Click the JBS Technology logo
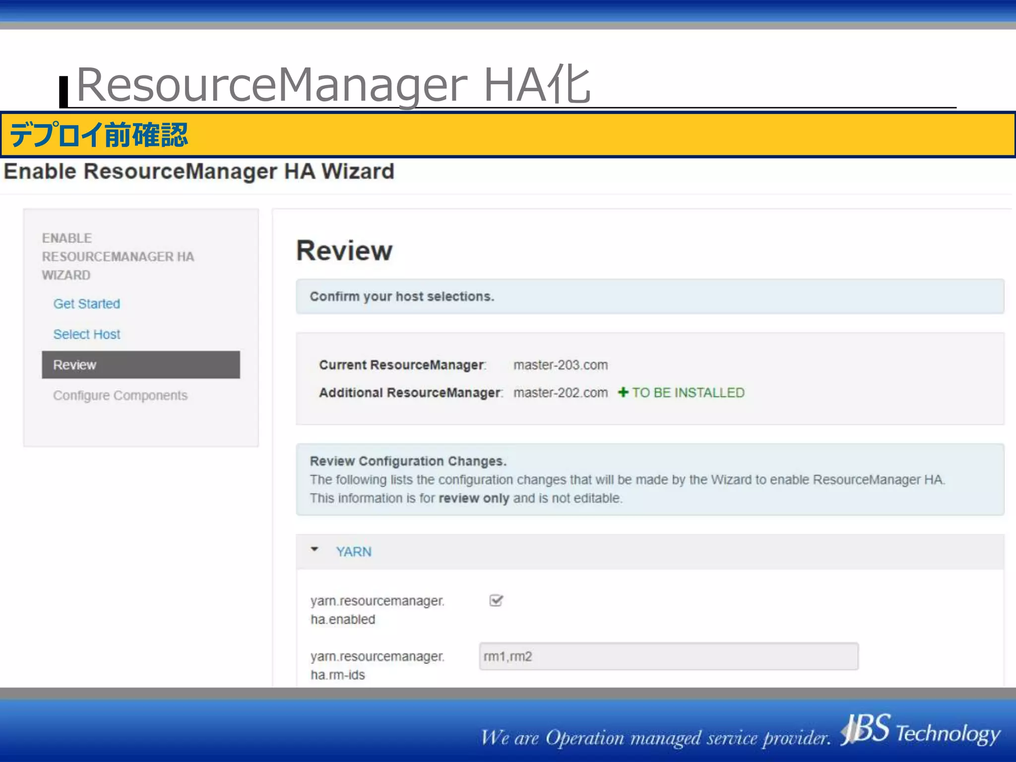The width and height of the screenshot is (1016, 762). [x=920, y=730]
